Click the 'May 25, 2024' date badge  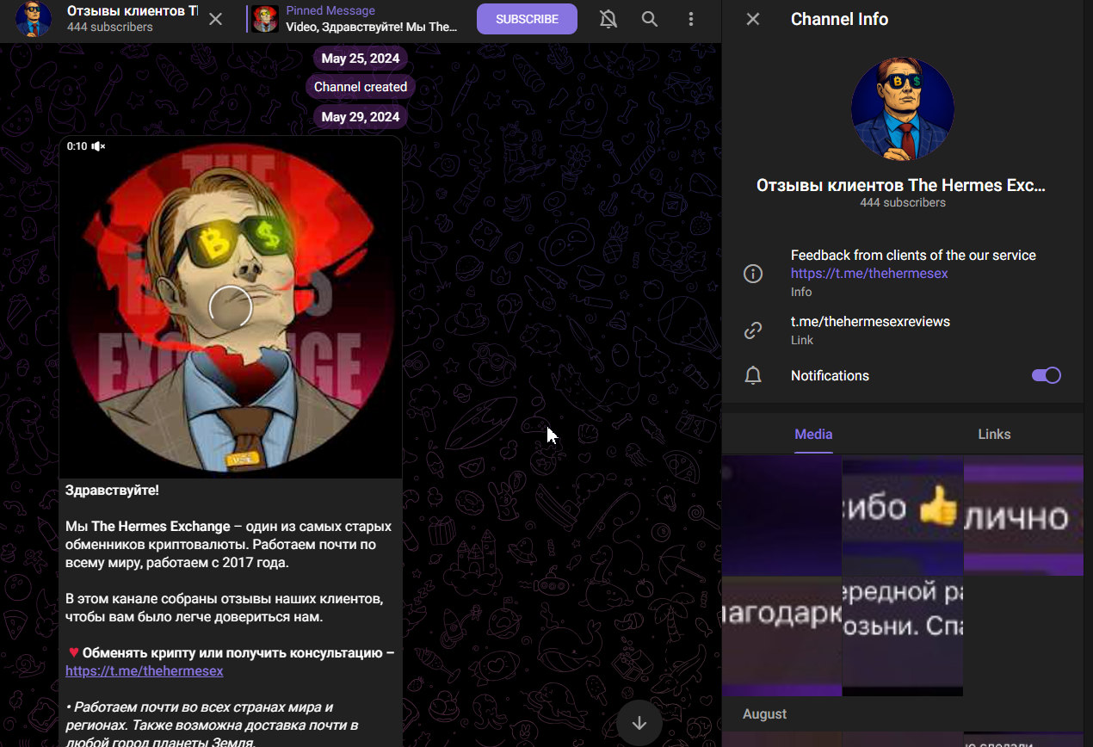click(361, 59)
